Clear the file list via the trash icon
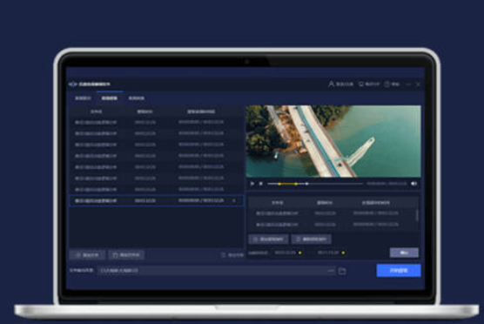This screenshot has height=324, width=484. tap(224, 255)
